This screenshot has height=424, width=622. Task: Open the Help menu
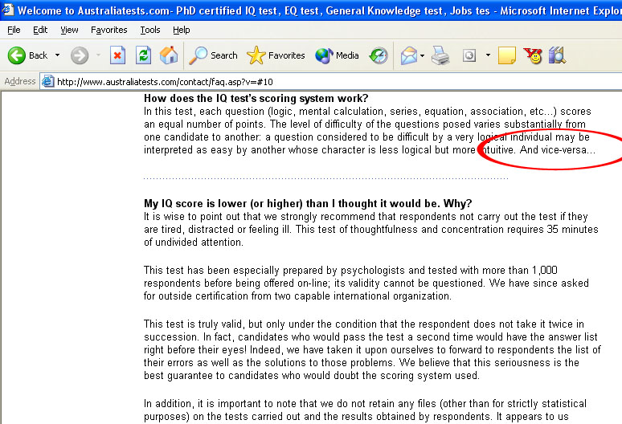182,31
